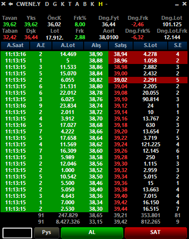Click the CWENE.Y symbol name
189x239 pixels.
tap(28, 4)
